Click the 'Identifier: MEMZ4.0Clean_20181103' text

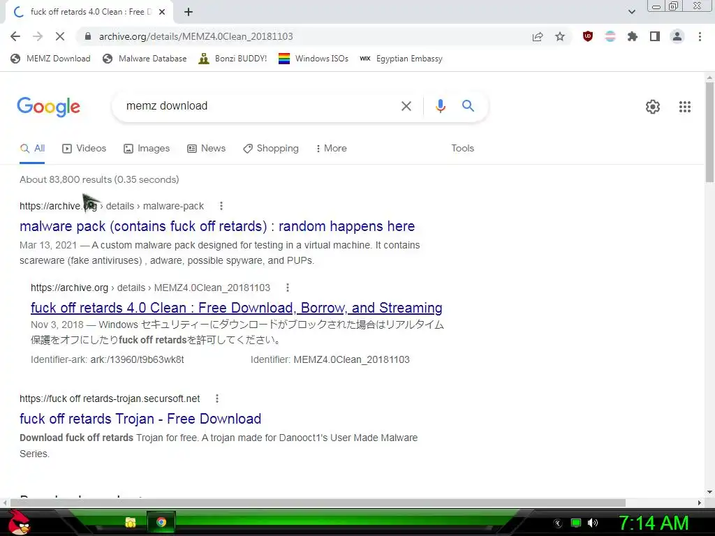(330, 359)
